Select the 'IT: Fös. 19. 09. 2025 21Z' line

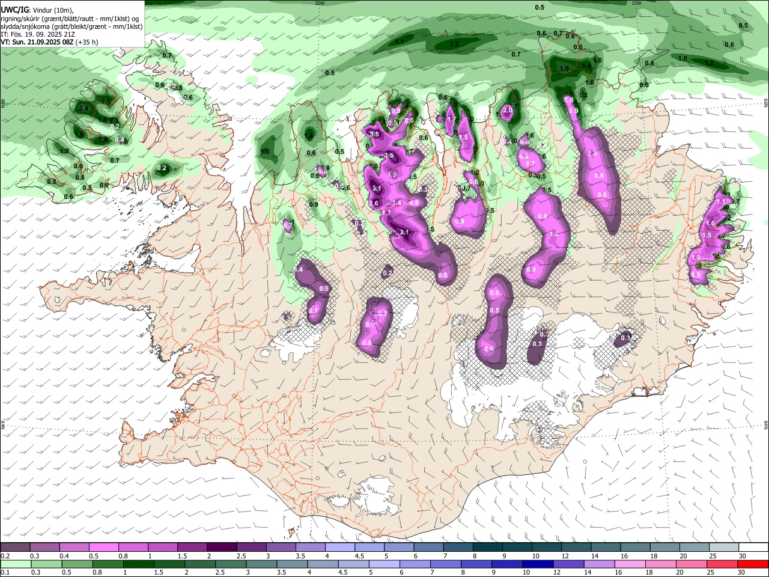pos(38,34)
